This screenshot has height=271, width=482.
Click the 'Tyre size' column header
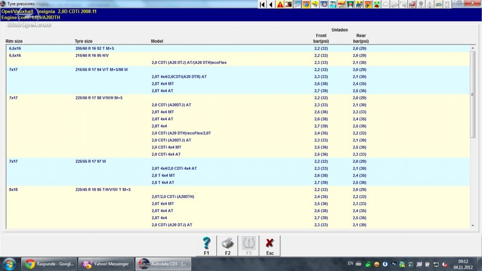coord(83,41)
